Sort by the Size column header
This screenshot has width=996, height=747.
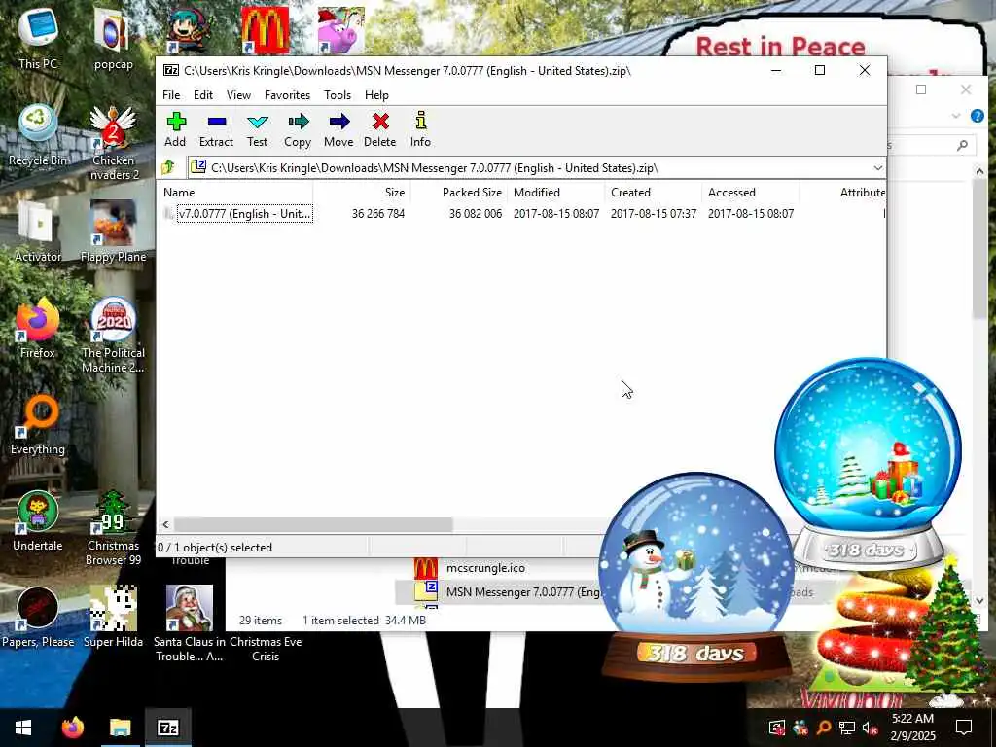coord(362,193)
